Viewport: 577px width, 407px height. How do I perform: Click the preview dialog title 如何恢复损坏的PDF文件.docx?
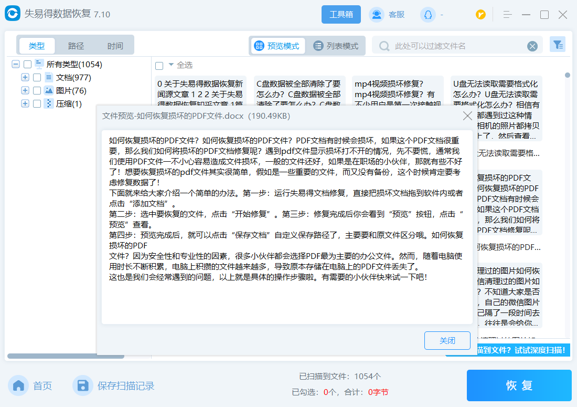[196, 116]
